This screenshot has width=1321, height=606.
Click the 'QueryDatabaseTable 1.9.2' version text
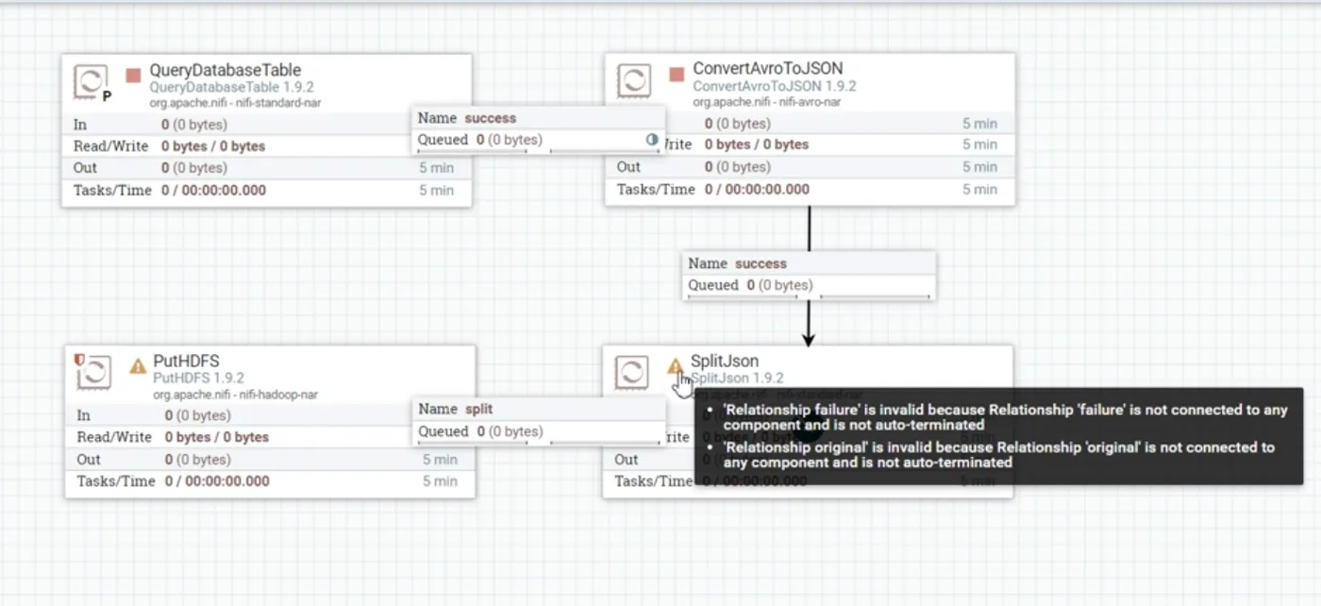click(231, 87)
